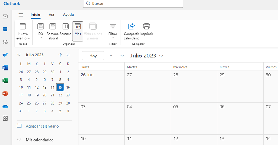Click into the Buscar search field
The image size is (278, 145).
pos(133,3)
